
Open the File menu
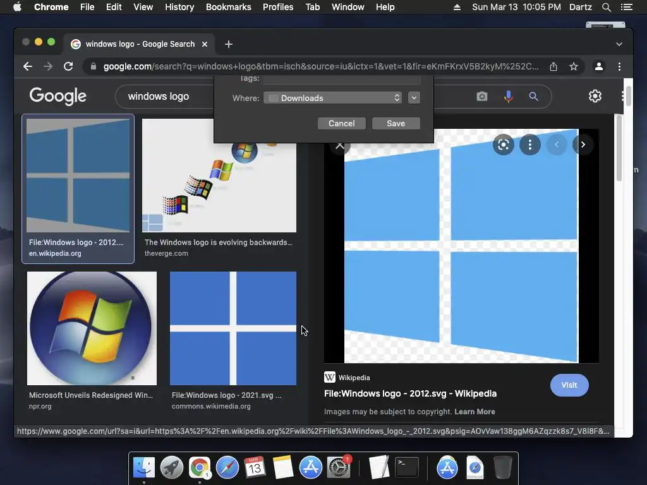(87, 7)
